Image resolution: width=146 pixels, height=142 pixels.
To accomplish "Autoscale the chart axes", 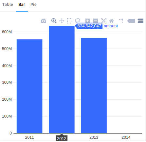I will coord(104,21).
